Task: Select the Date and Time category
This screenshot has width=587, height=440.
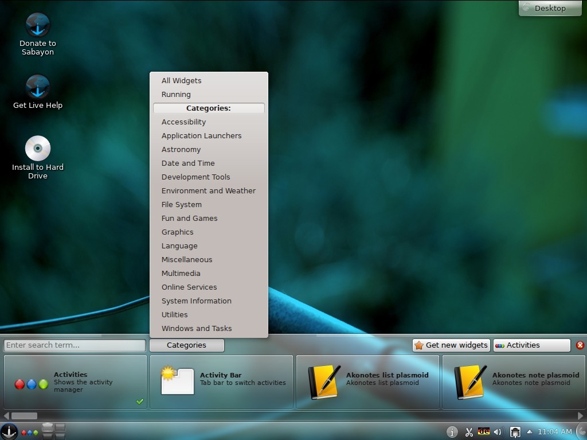Action: coord(209,163)
